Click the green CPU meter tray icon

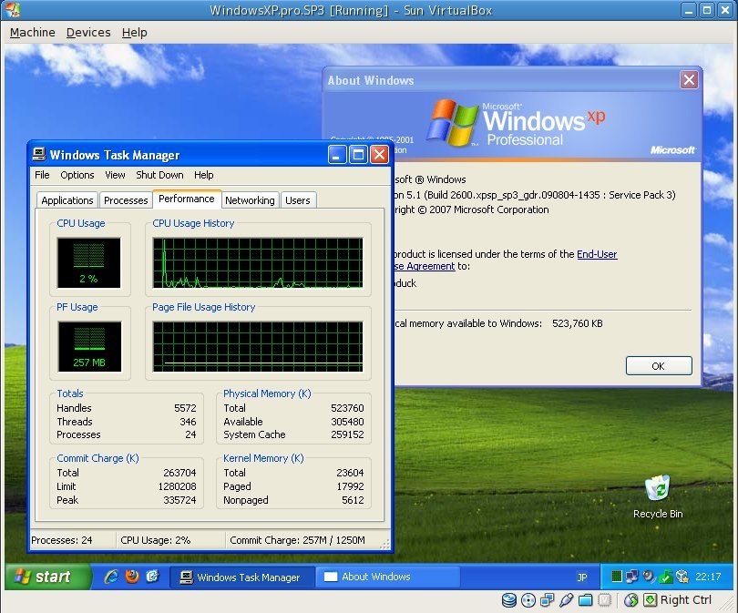pyautogui.click(x=616, y=577)
